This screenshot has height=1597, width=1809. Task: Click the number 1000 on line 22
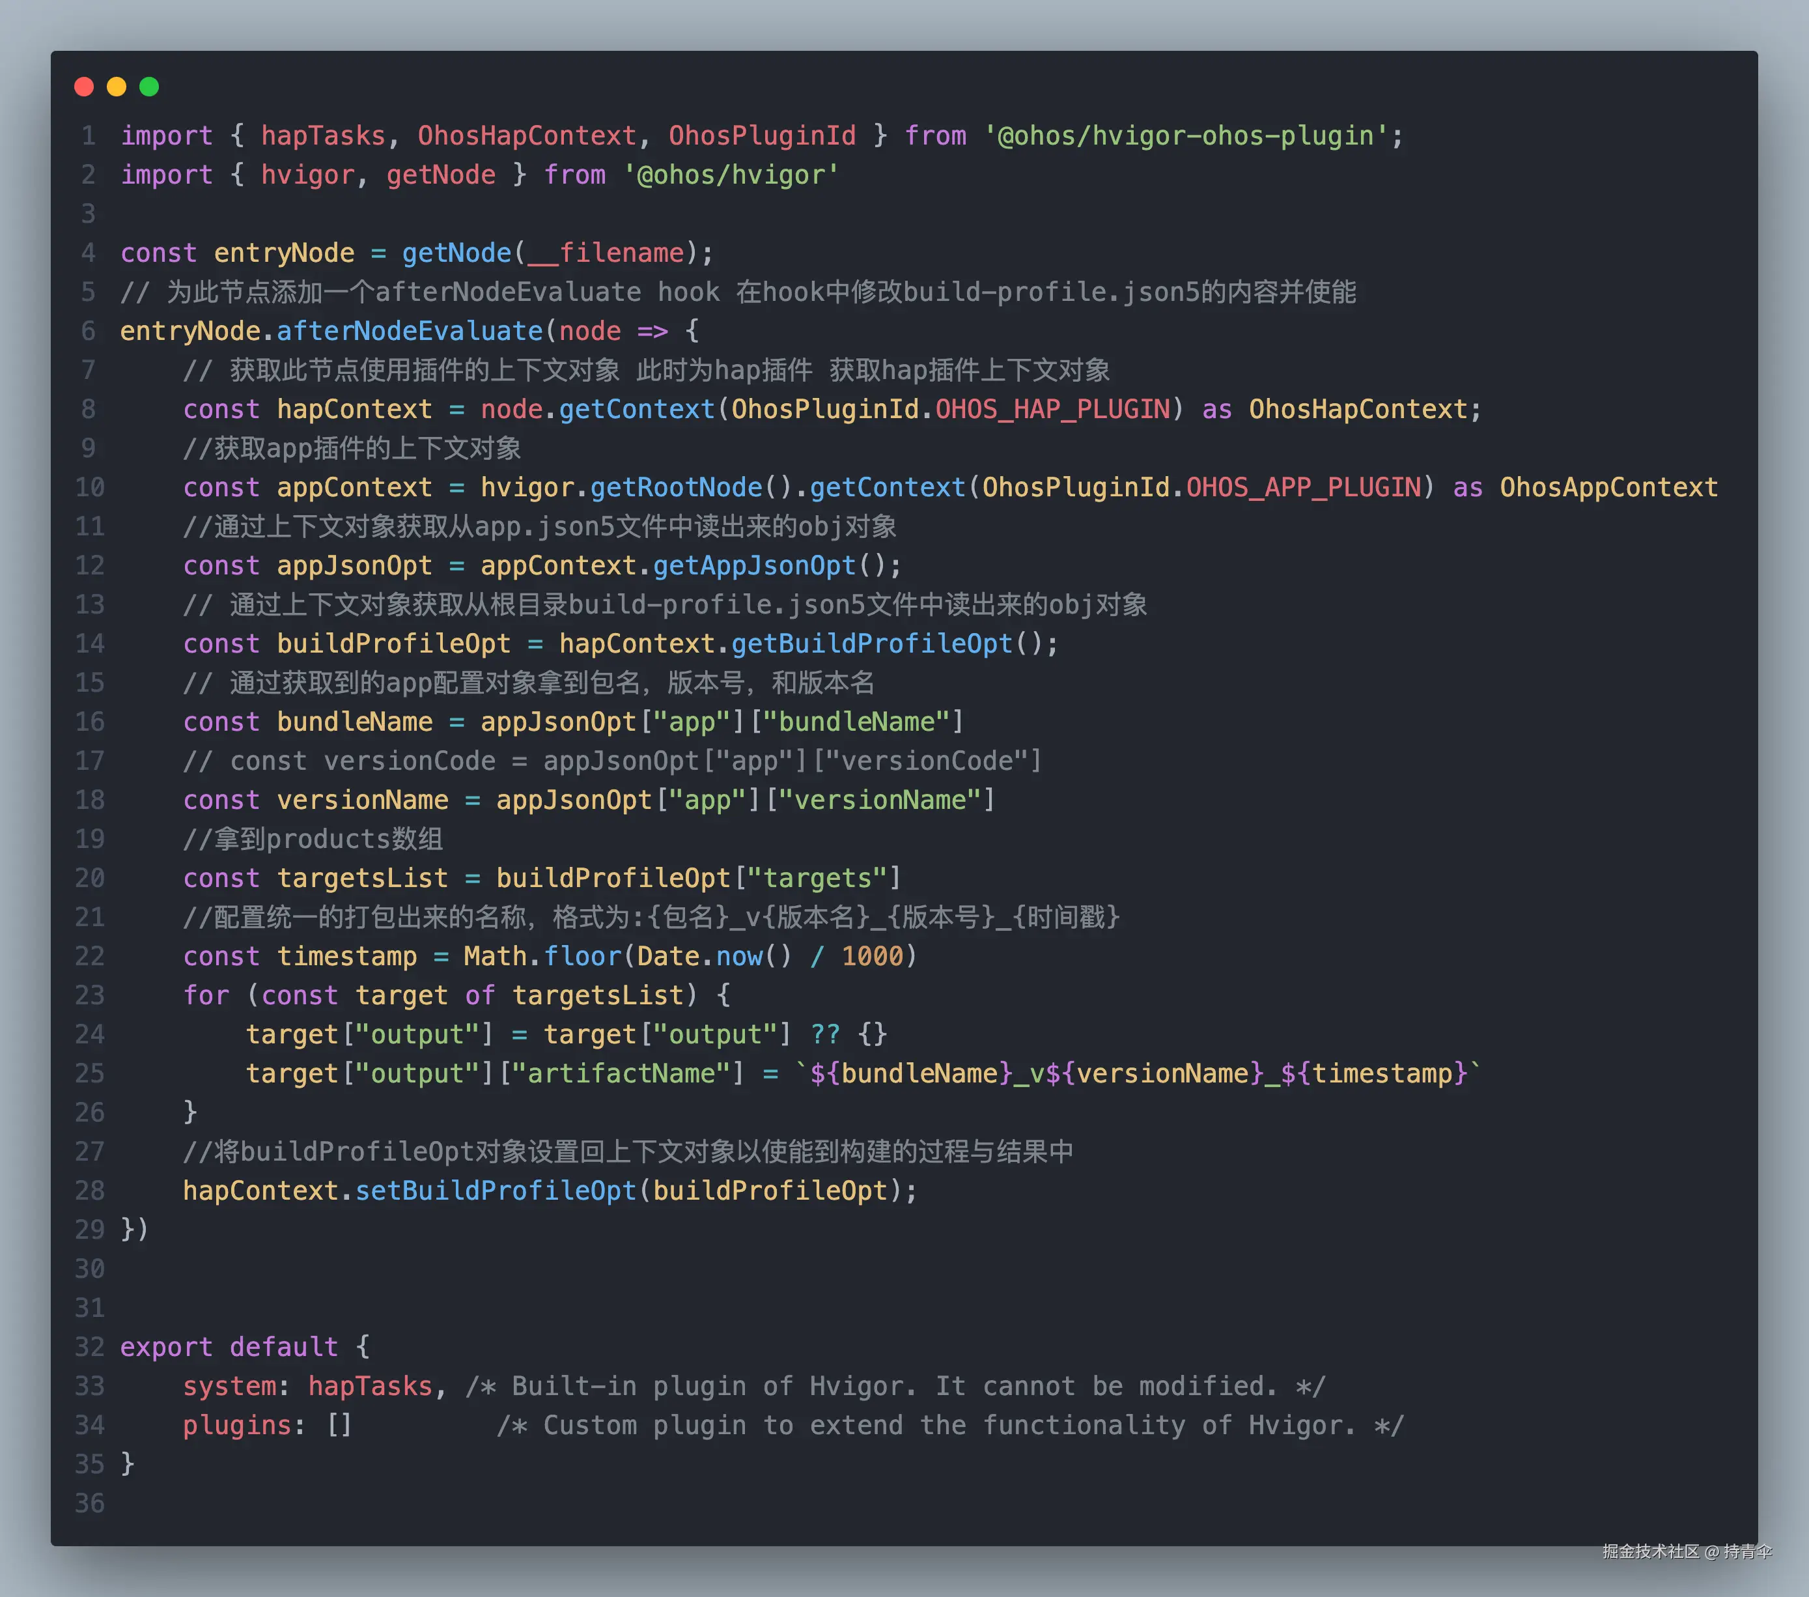[x=872, y=956]
